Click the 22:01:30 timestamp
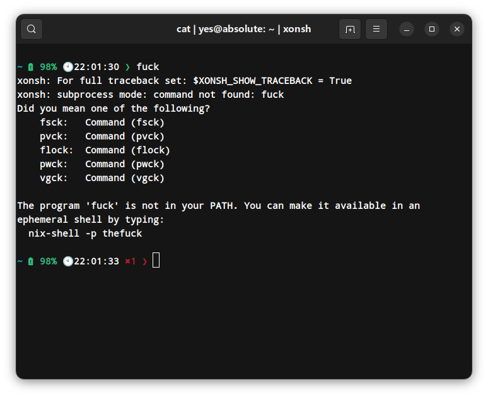This screenshot has height=397, width=488. 96,67
